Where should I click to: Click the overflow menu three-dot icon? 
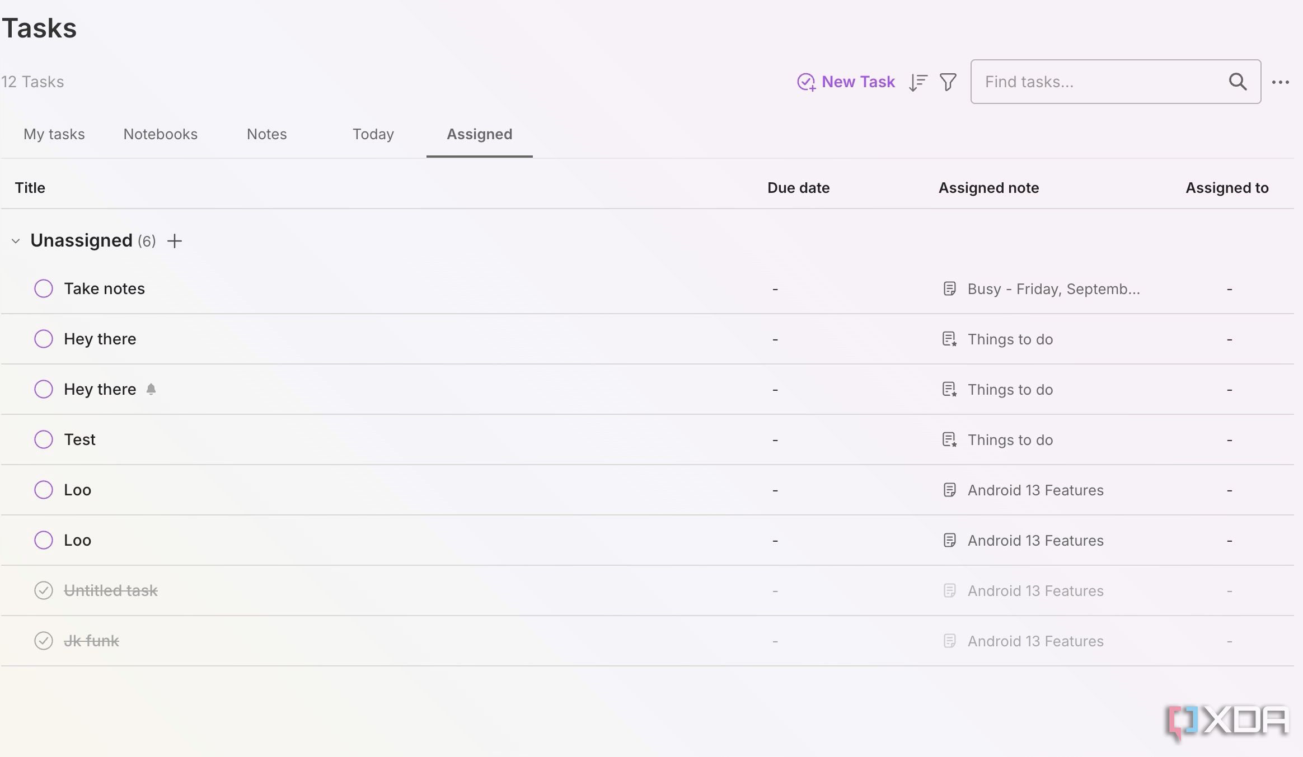1281,82
